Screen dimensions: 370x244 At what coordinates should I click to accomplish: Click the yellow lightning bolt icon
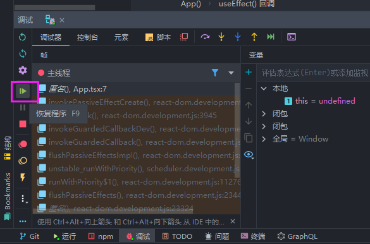[x=23, y=177]
